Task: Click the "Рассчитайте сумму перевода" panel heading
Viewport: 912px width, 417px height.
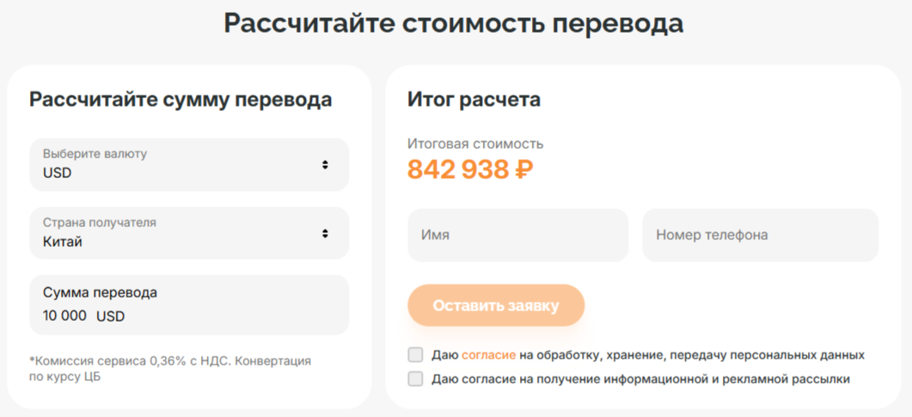Action: click(x=181, y=100)
